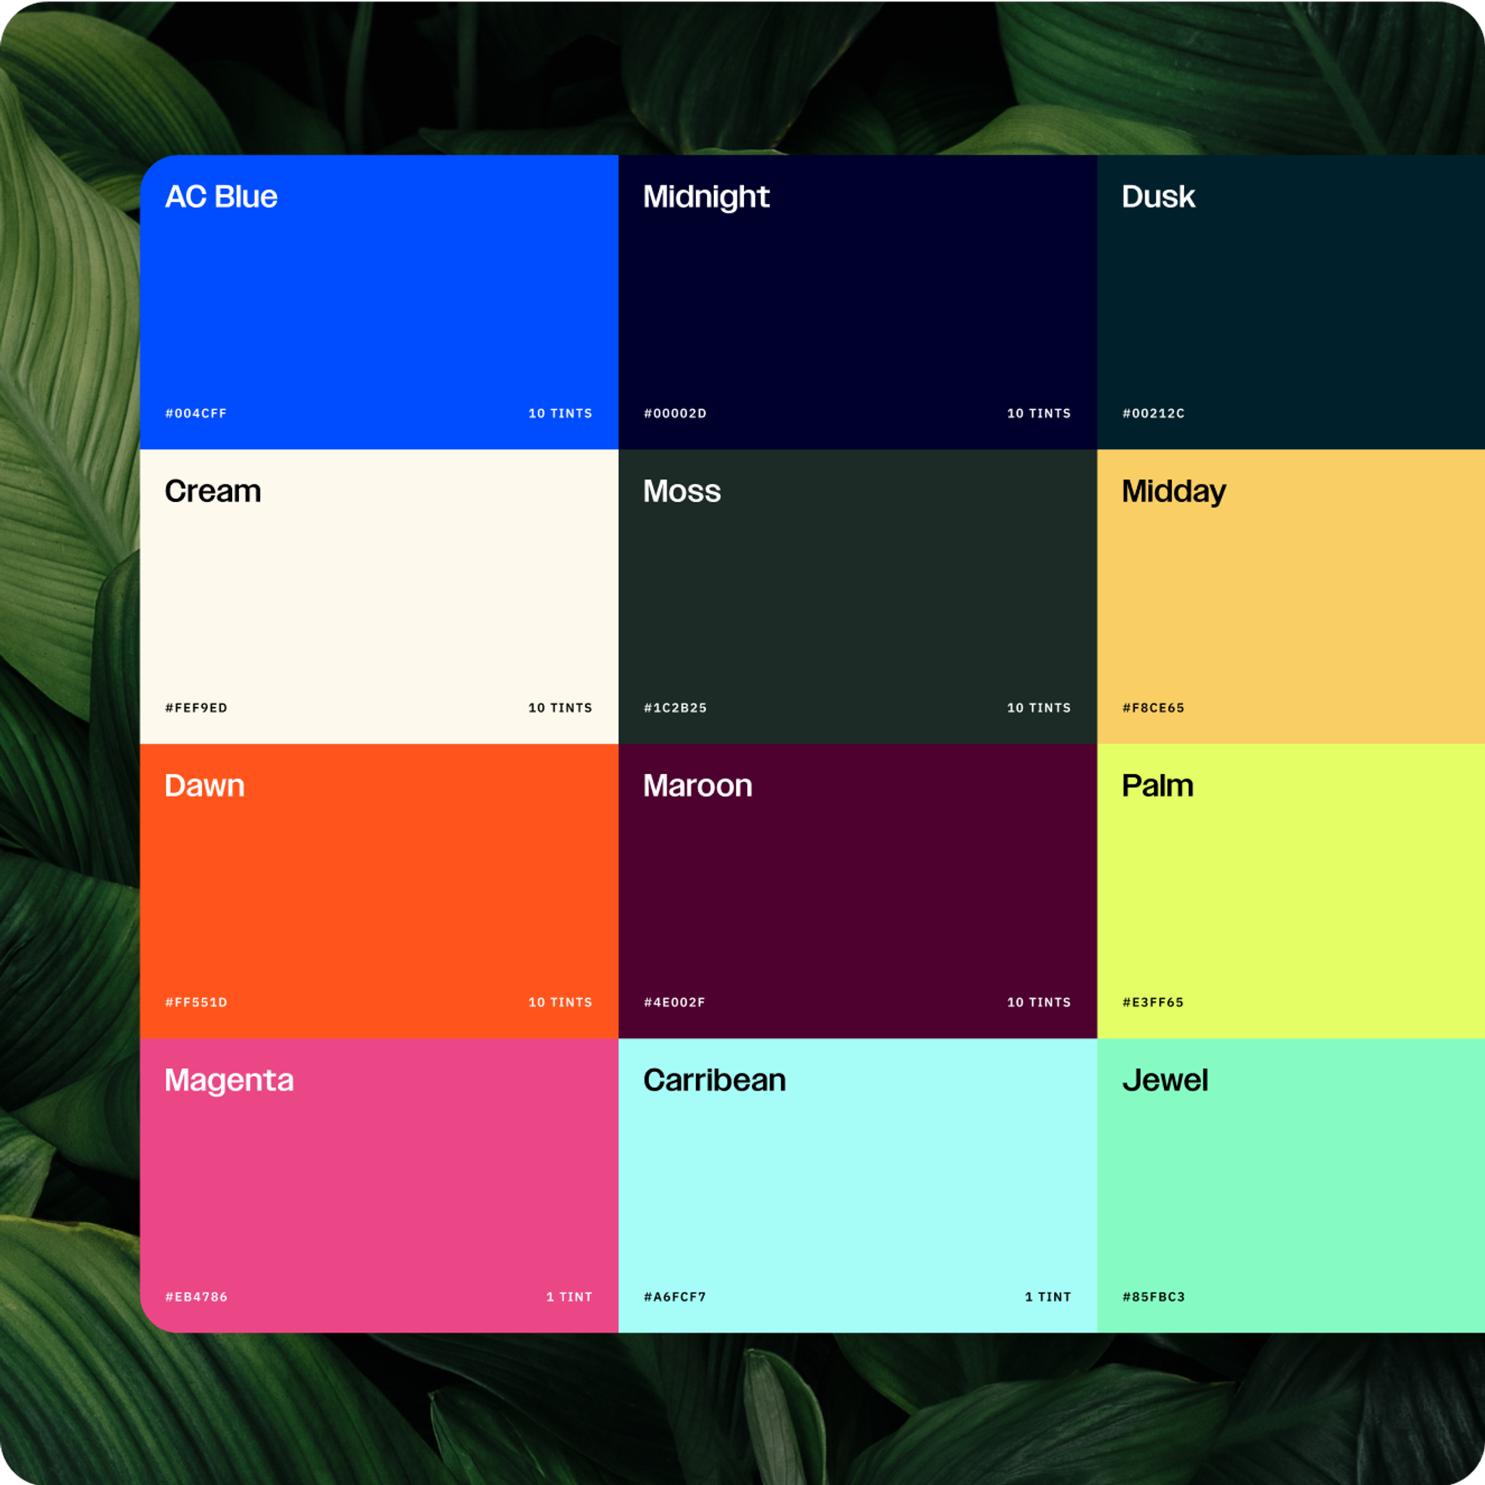Viewport: 1485px width, 1485px height.
Task: Click the #4E002F hex code on Maroon
Action: point(674,1002)
